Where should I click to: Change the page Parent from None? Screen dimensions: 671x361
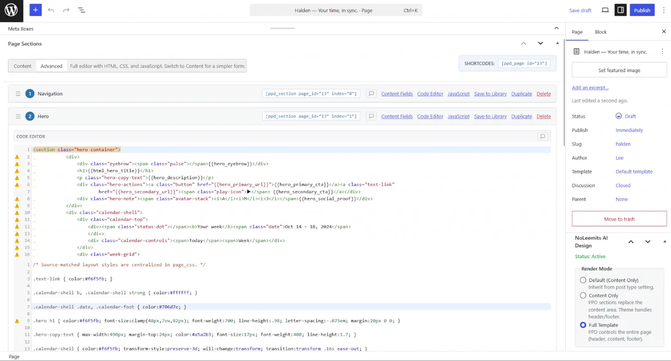(621, 199)
